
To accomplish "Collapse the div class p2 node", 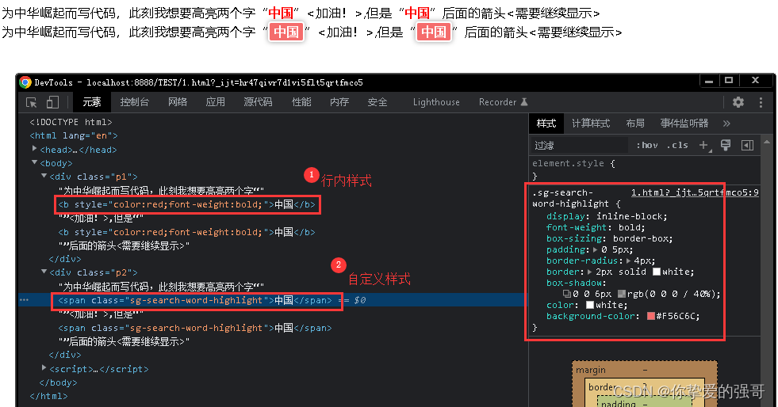I will tap(44, 272).
